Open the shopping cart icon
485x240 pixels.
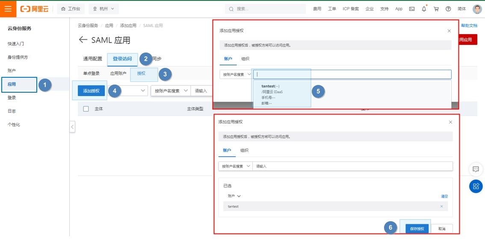pos(436,9)
